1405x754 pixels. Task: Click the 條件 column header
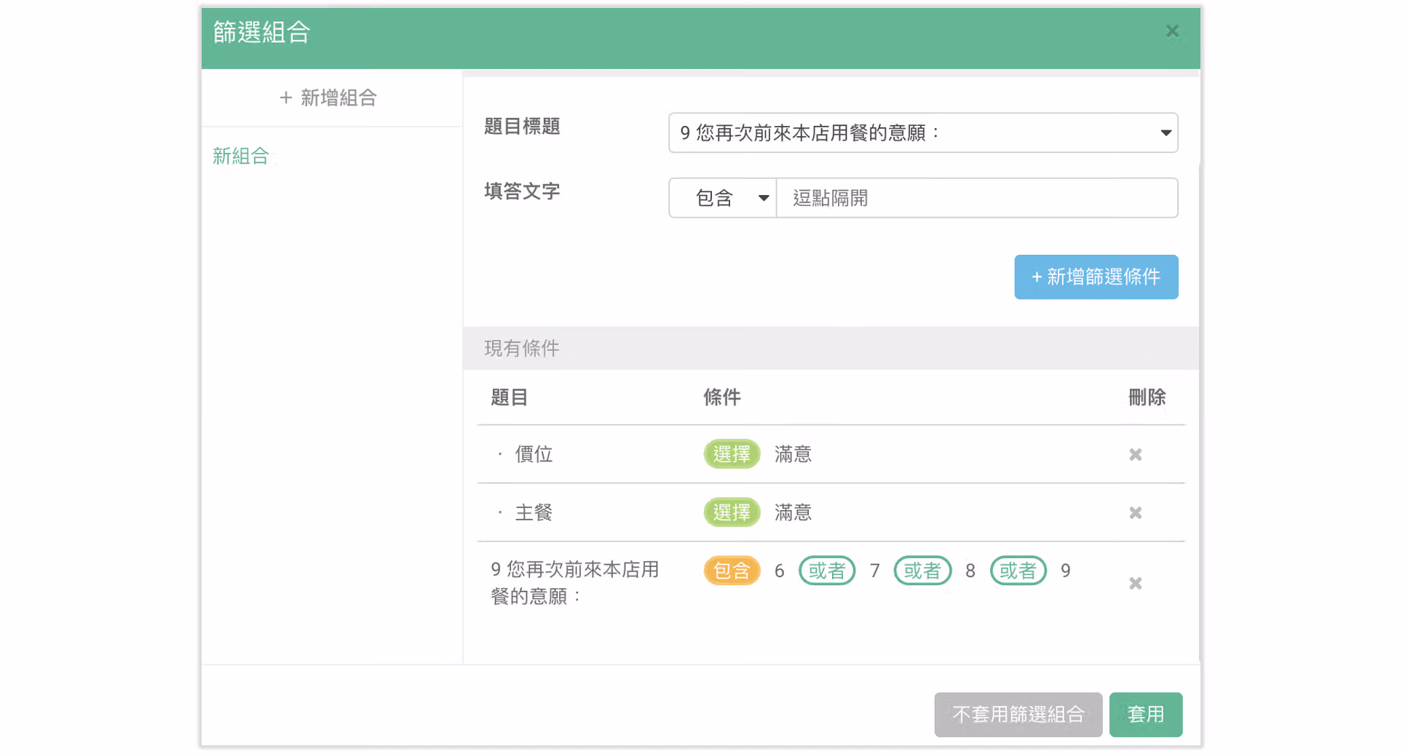pyautogui.click(x=721, y=397)
